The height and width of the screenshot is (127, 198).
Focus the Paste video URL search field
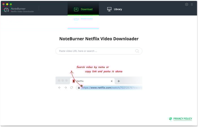click(x=99, y=51)
